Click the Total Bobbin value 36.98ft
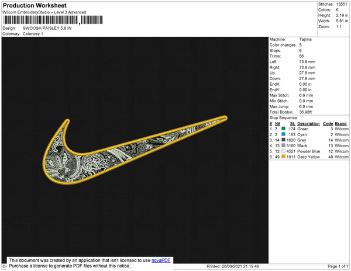Image resolution: width=351 pixels, height=271 pixels. pos(305,112)
